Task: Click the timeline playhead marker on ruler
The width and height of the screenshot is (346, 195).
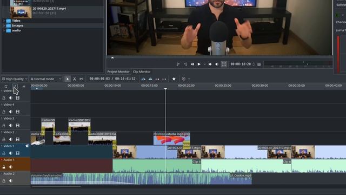Action: click(x=165, y=89)
